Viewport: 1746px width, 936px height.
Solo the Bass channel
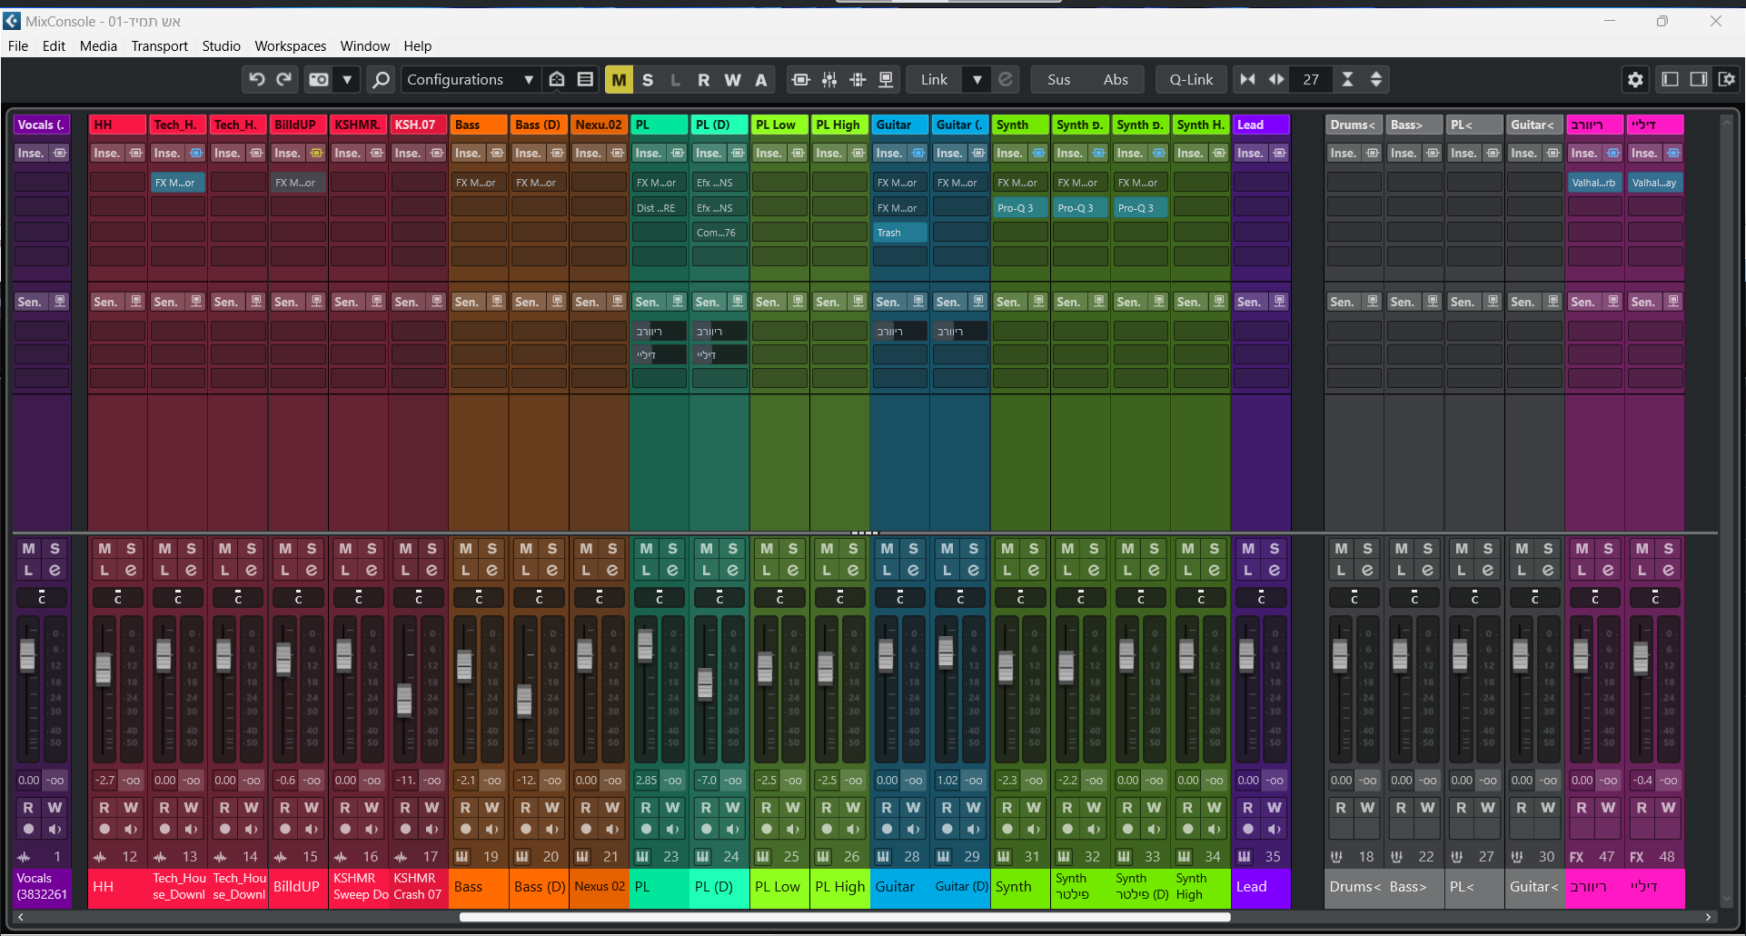pos(492,549)
